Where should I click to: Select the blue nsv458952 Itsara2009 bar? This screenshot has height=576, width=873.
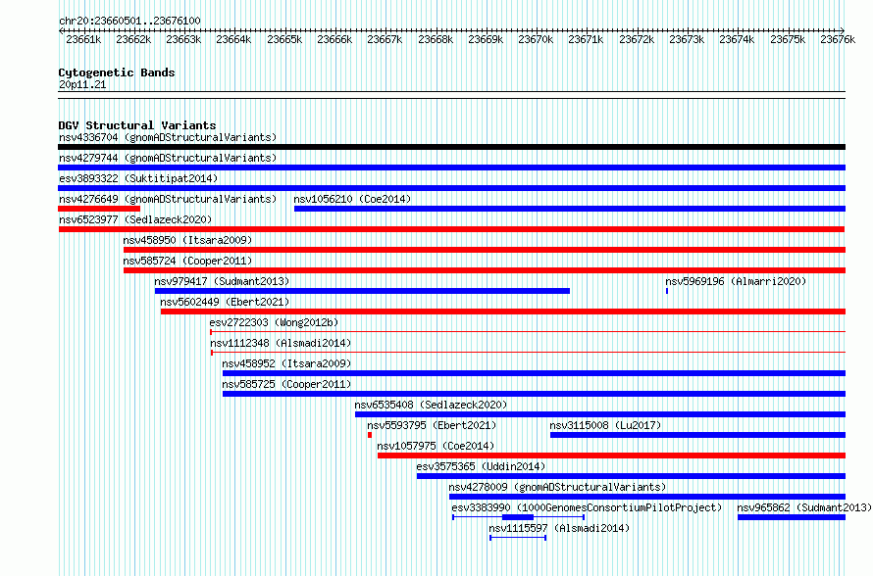[x=534, y=373]
